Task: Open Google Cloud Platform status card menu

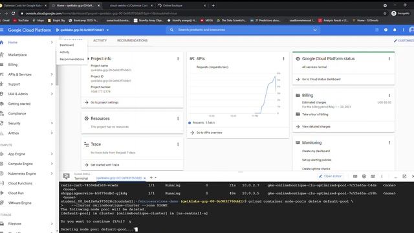Action: point(389,59)
